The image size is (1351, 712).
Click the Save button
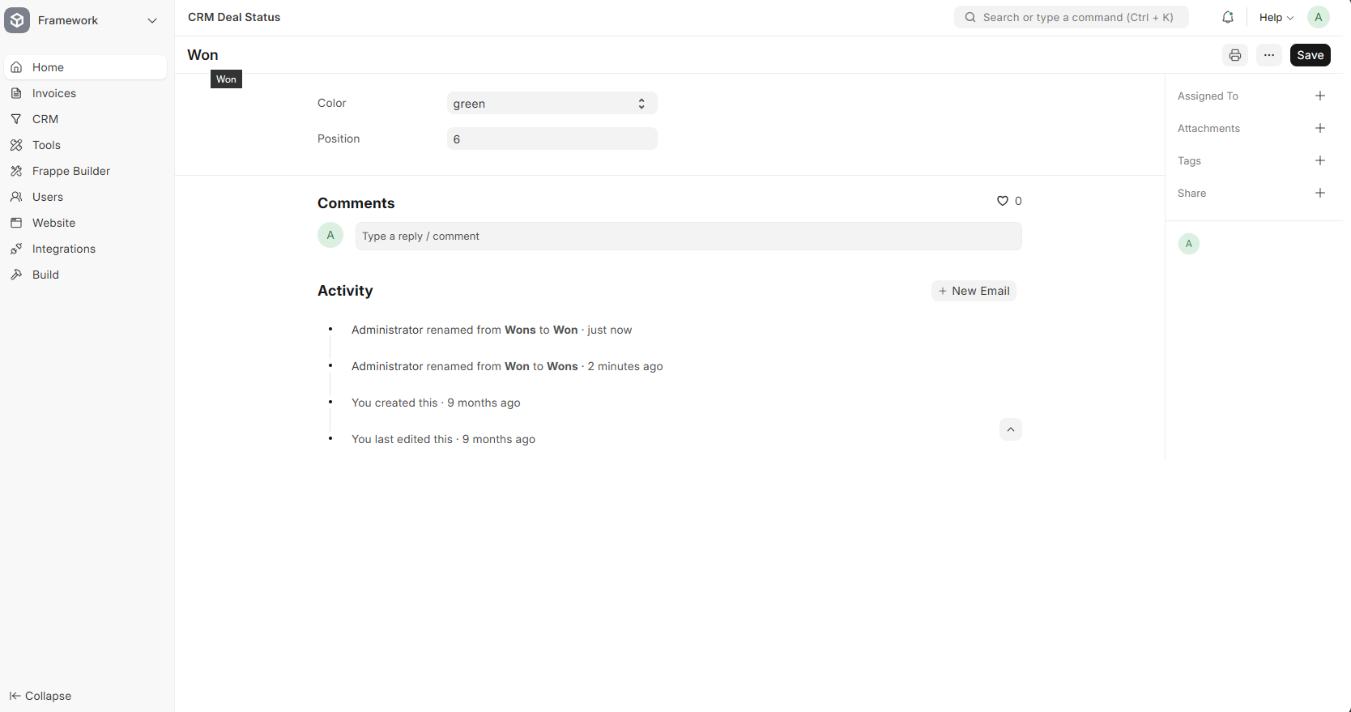click(1310, 55)
